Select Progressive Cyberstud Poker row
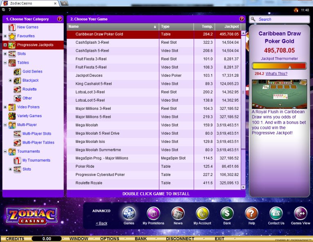The height and width of the screenshot is (242, 313). [x=154, y=175]
